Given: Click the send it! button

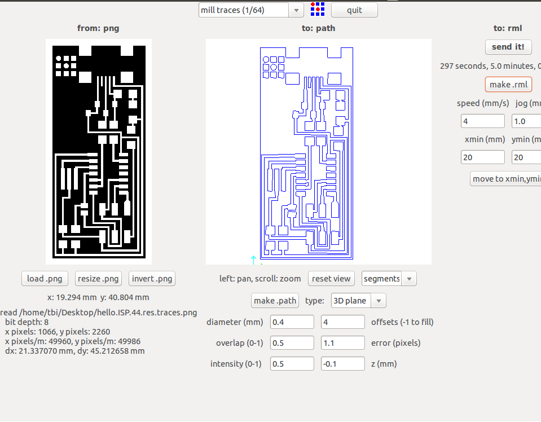Looking at the screenshot, I should [508, 47].
